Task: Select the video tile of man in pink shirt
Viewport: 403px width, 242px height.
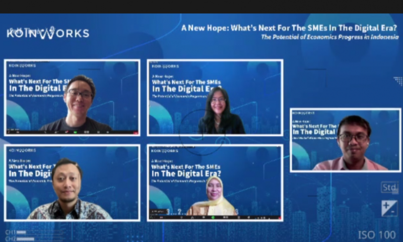Action: tap(345, 141)
